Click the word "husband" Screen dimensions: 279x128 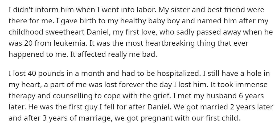click(221, 96)
